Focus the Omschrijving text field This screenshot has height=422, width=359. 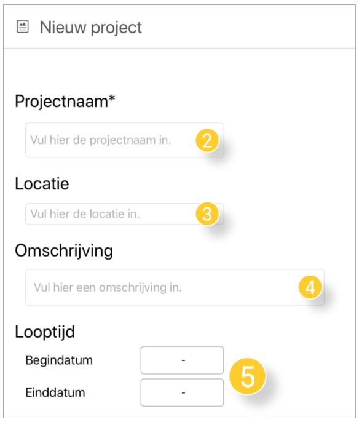(175, 287)
